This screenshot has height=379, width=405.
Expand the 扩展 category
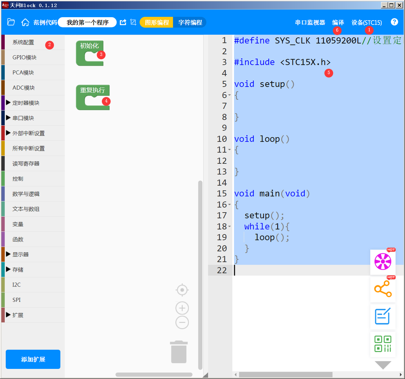pyautogui.click(x=8, y=315)
